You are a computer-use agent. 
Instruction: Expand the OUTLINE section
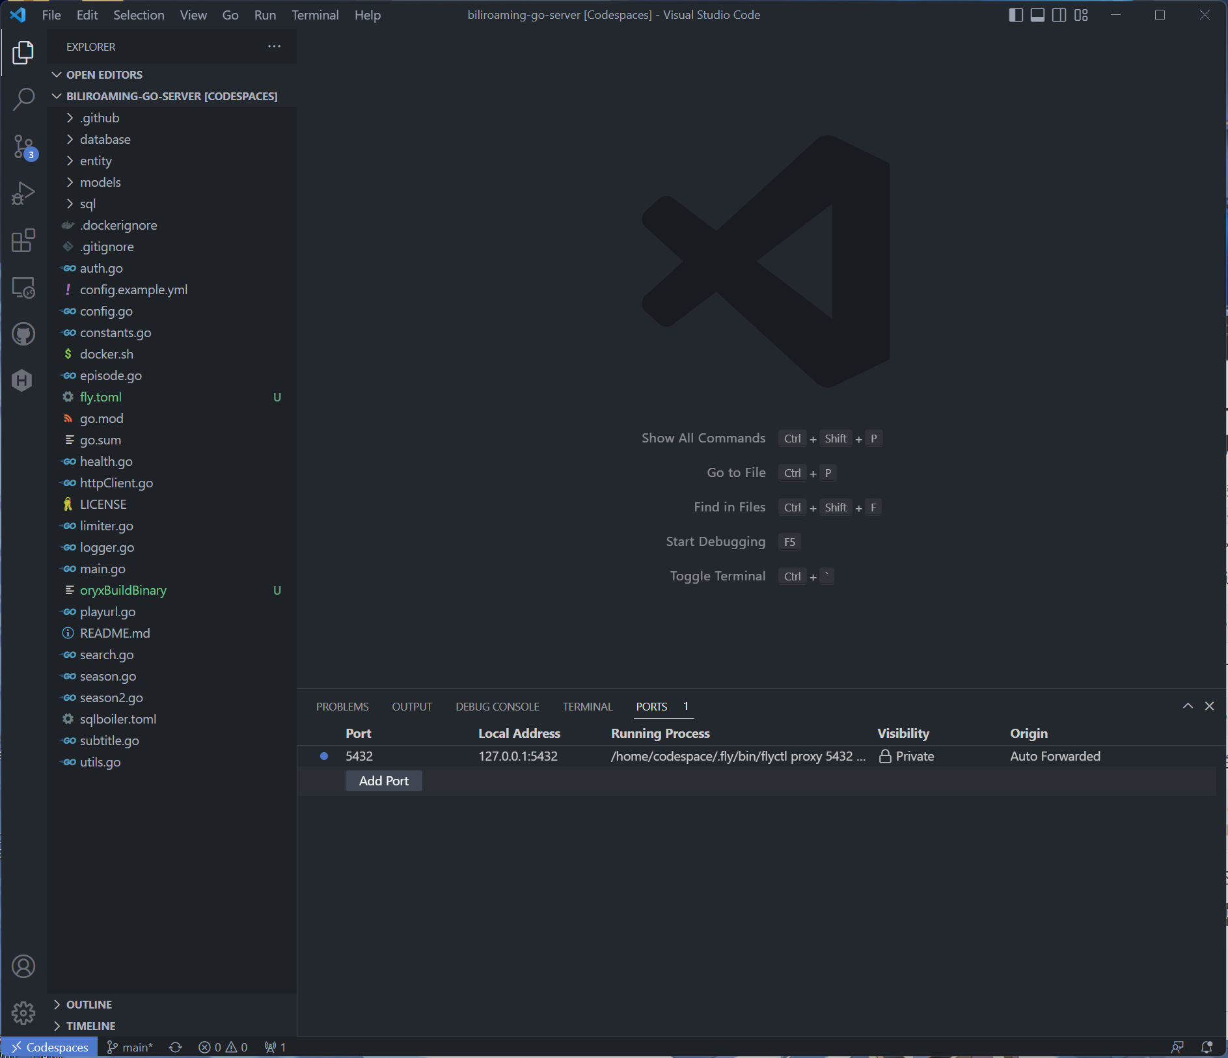(x=89, y=1005)
